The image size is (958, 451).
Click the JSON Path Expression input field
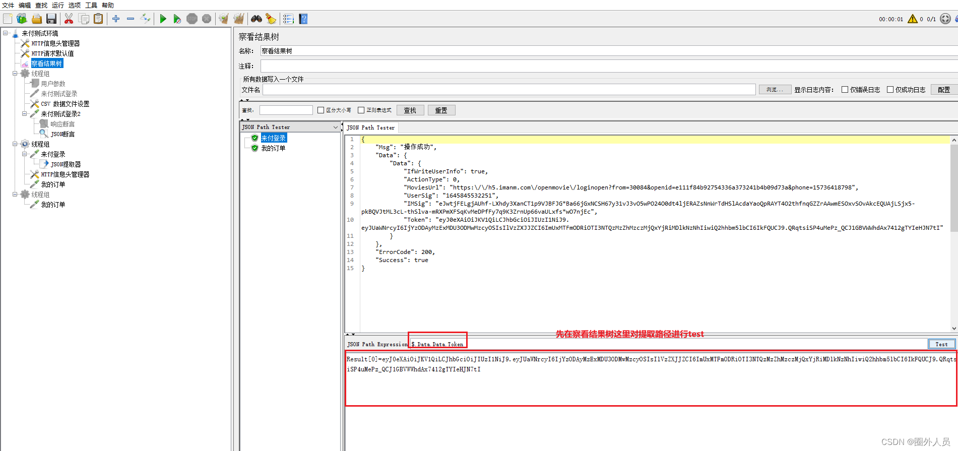(x=668, y=344)
